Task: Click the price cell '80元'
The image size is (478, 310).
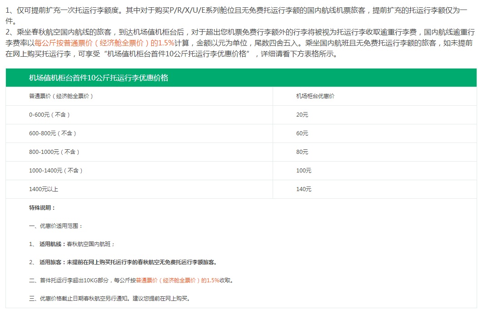Action: [375, 152]
